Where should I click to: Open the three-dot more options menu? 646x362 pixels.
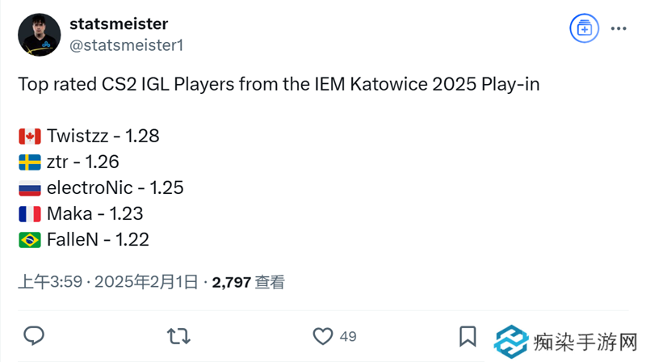(619, 29)
